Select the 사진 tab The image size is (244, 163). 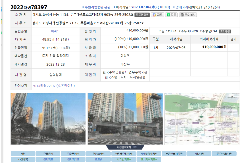[23, 153]
